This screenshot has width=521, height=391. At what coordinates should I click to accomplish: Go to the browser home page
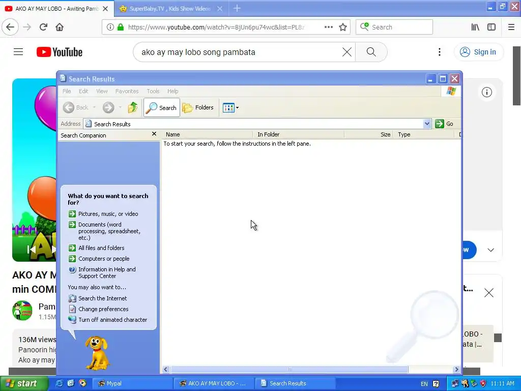[60, 27]
